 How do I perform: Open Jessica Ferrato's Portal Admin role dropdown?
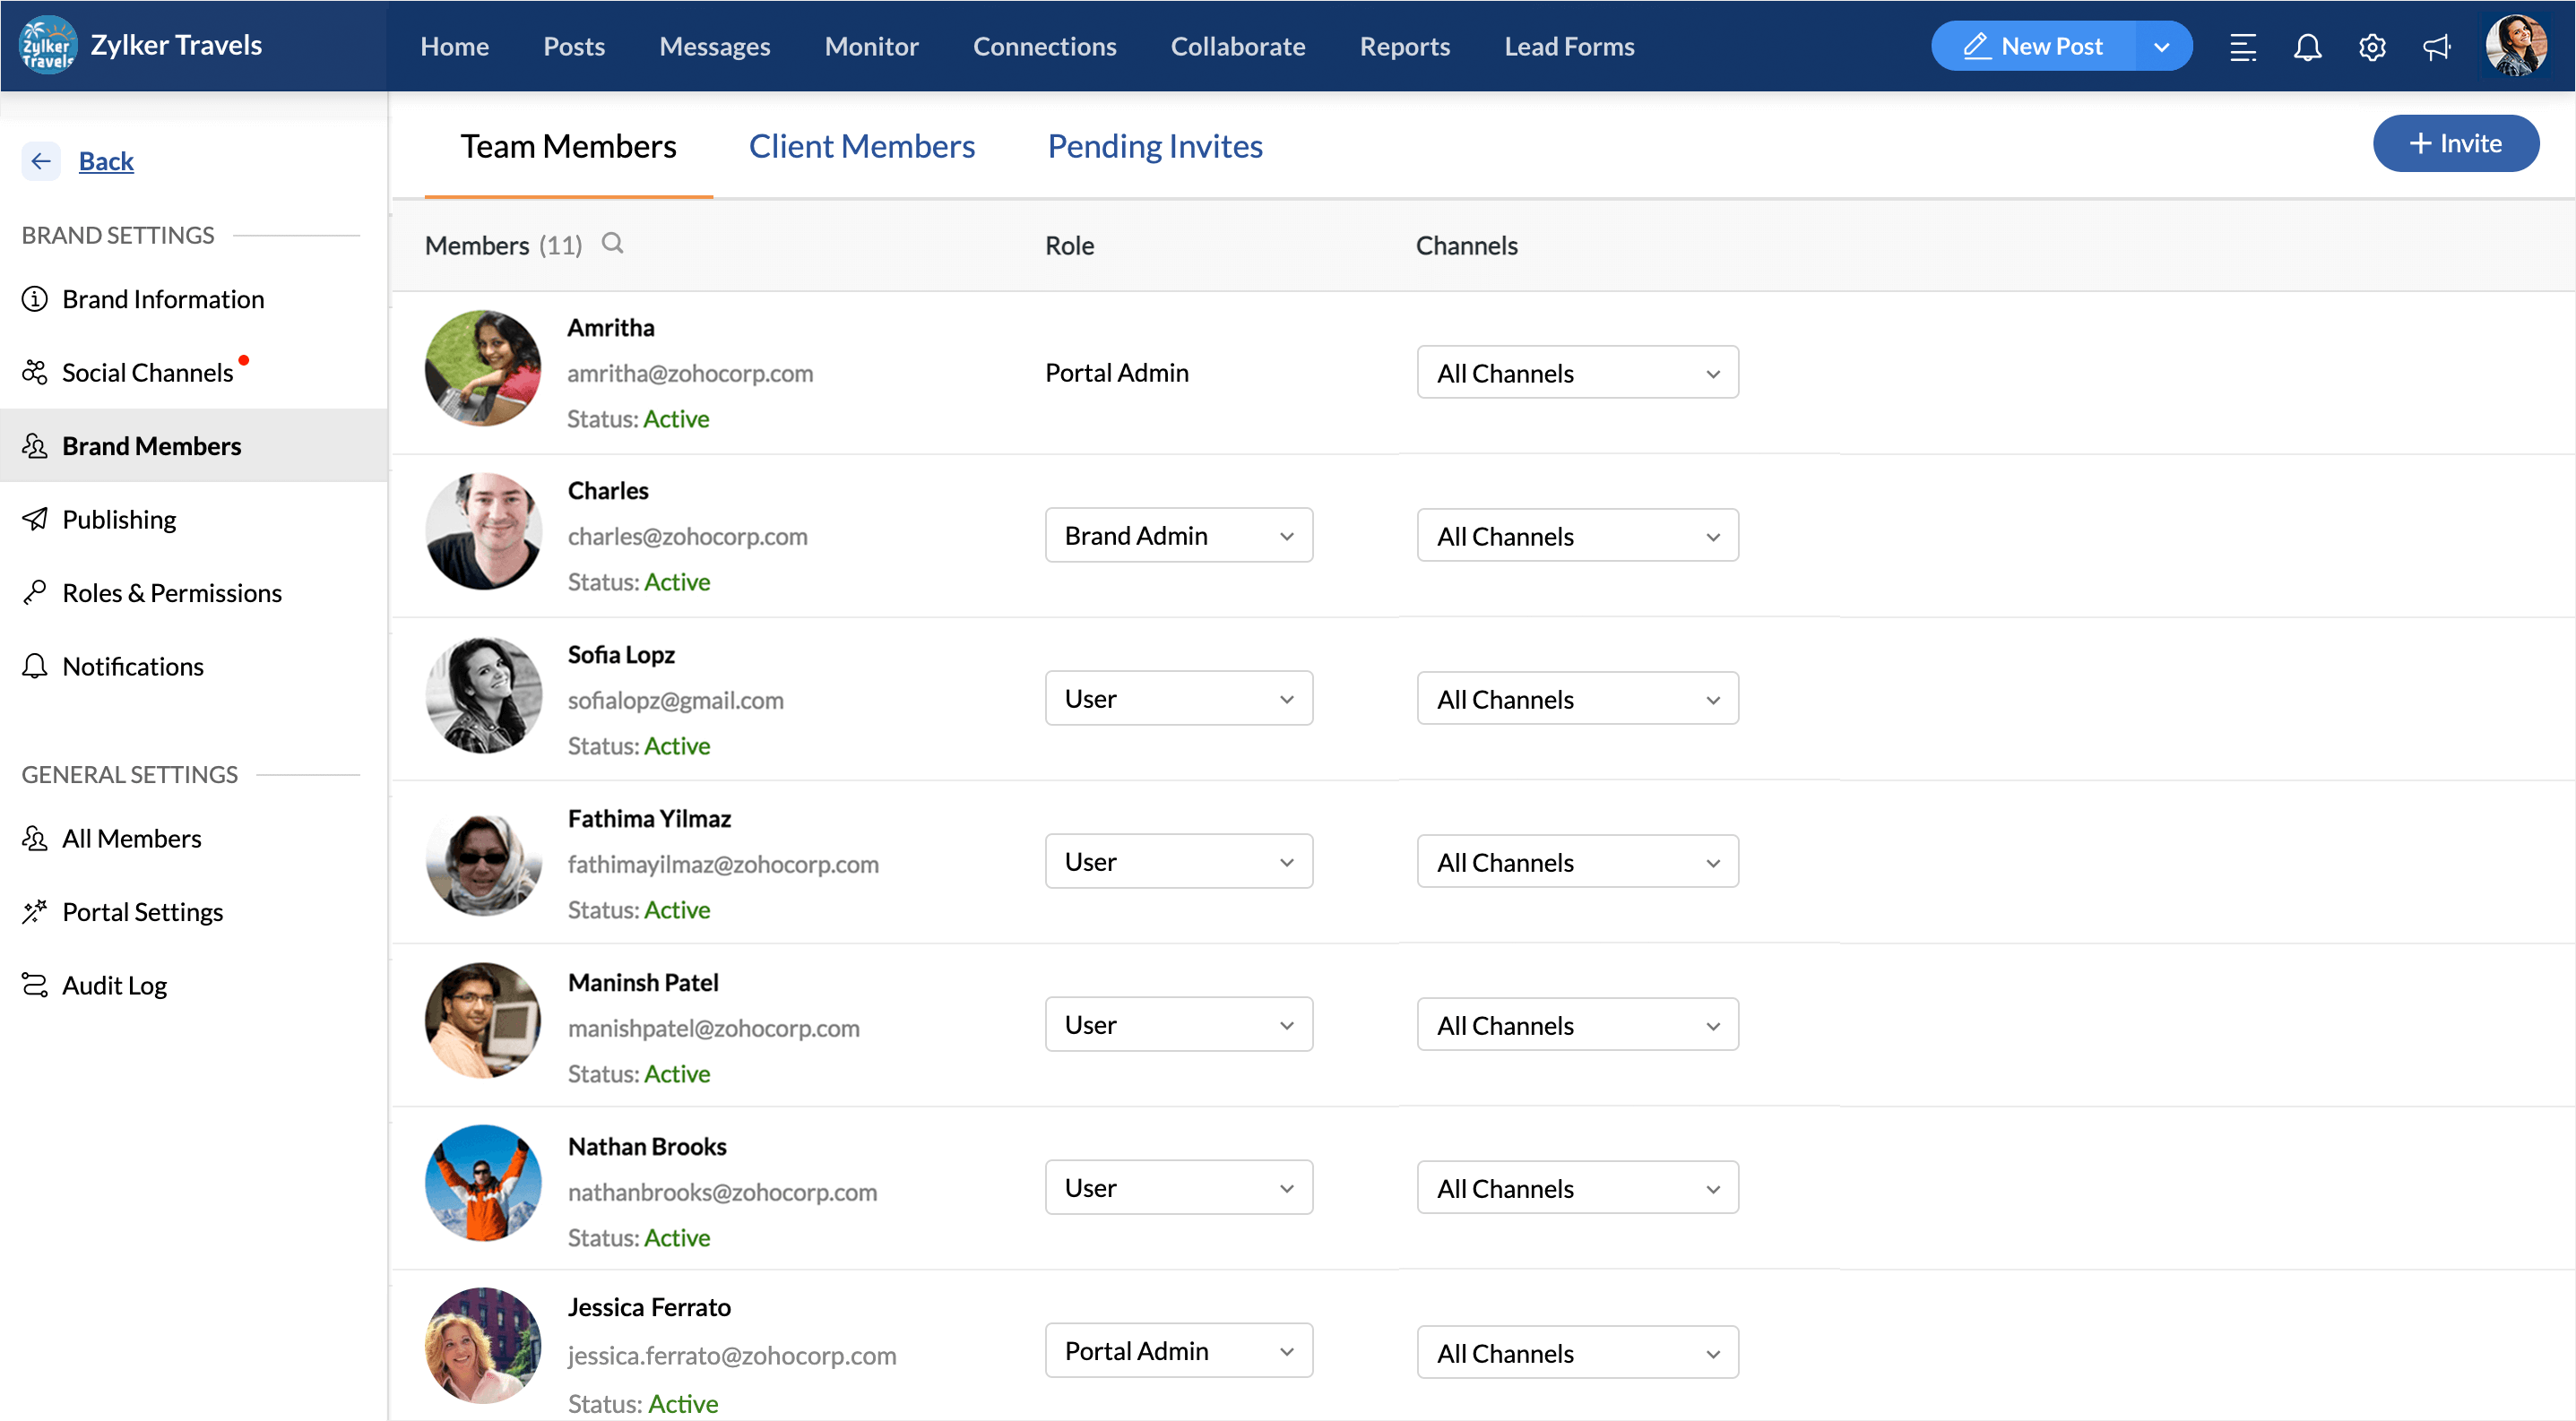tap(1178, 1351)
